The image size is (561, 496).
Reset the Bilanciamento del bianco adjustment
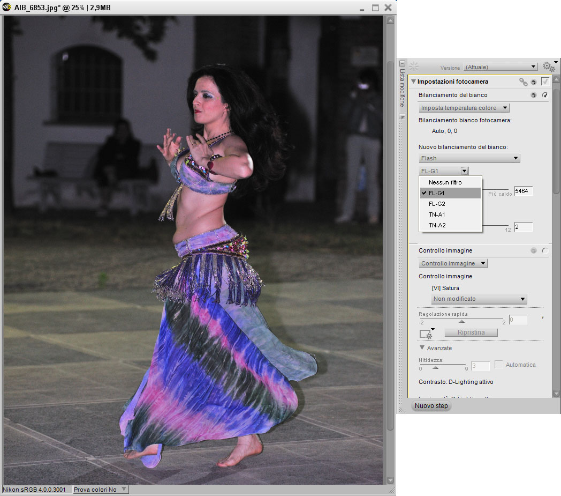click(x=534, y=95)
